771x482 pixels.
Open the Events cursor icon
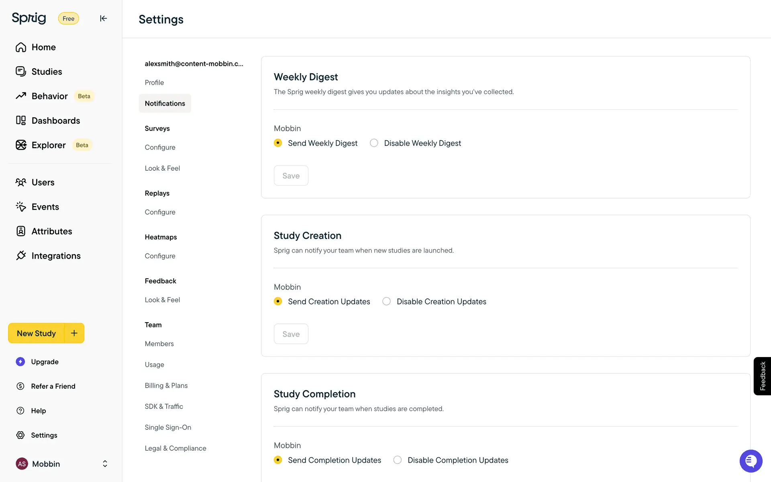point(21,207)
